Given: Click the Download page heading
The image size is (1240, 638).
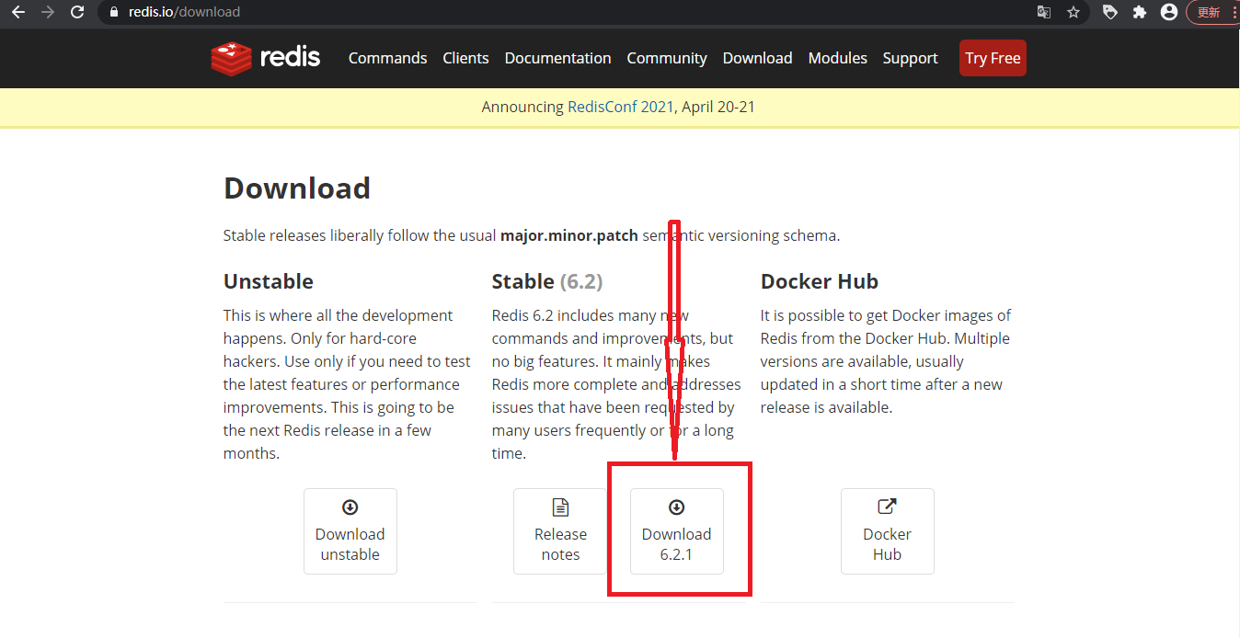Looking at the screenshot, I should click(297, 188).
